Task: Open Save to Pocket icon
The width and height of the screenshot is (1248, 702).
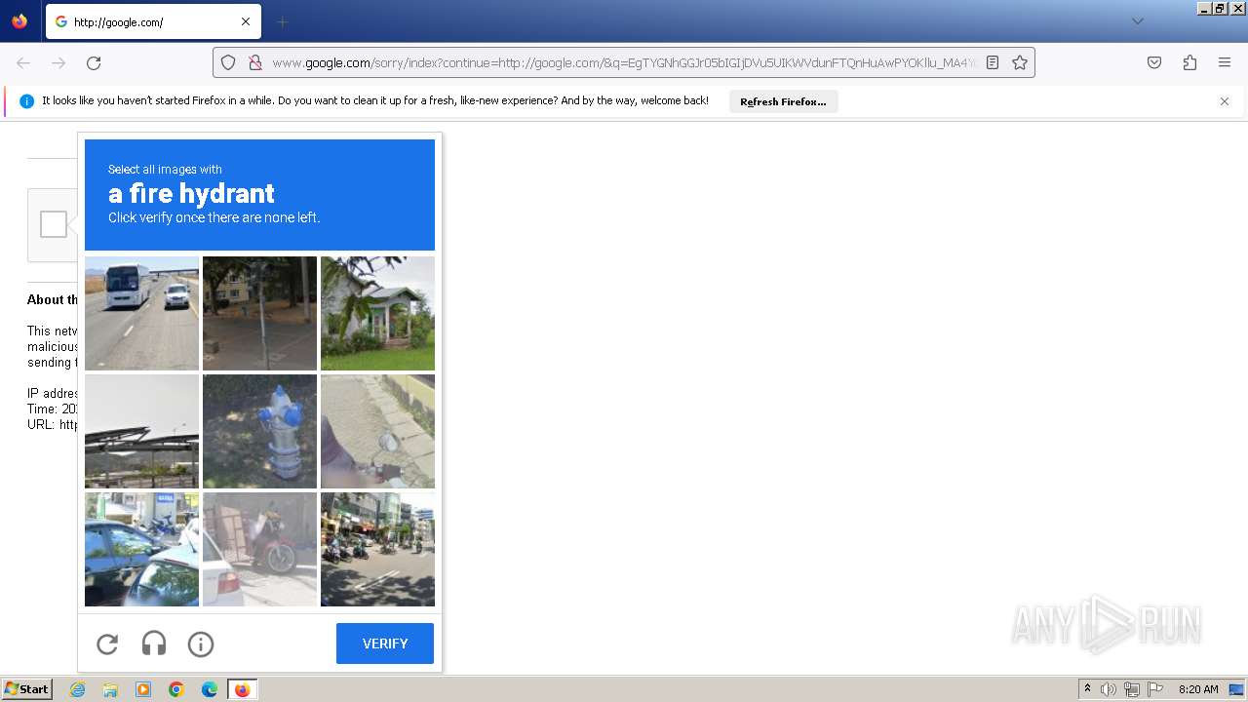Action: pyautogui.click(x=1154, y=62)
